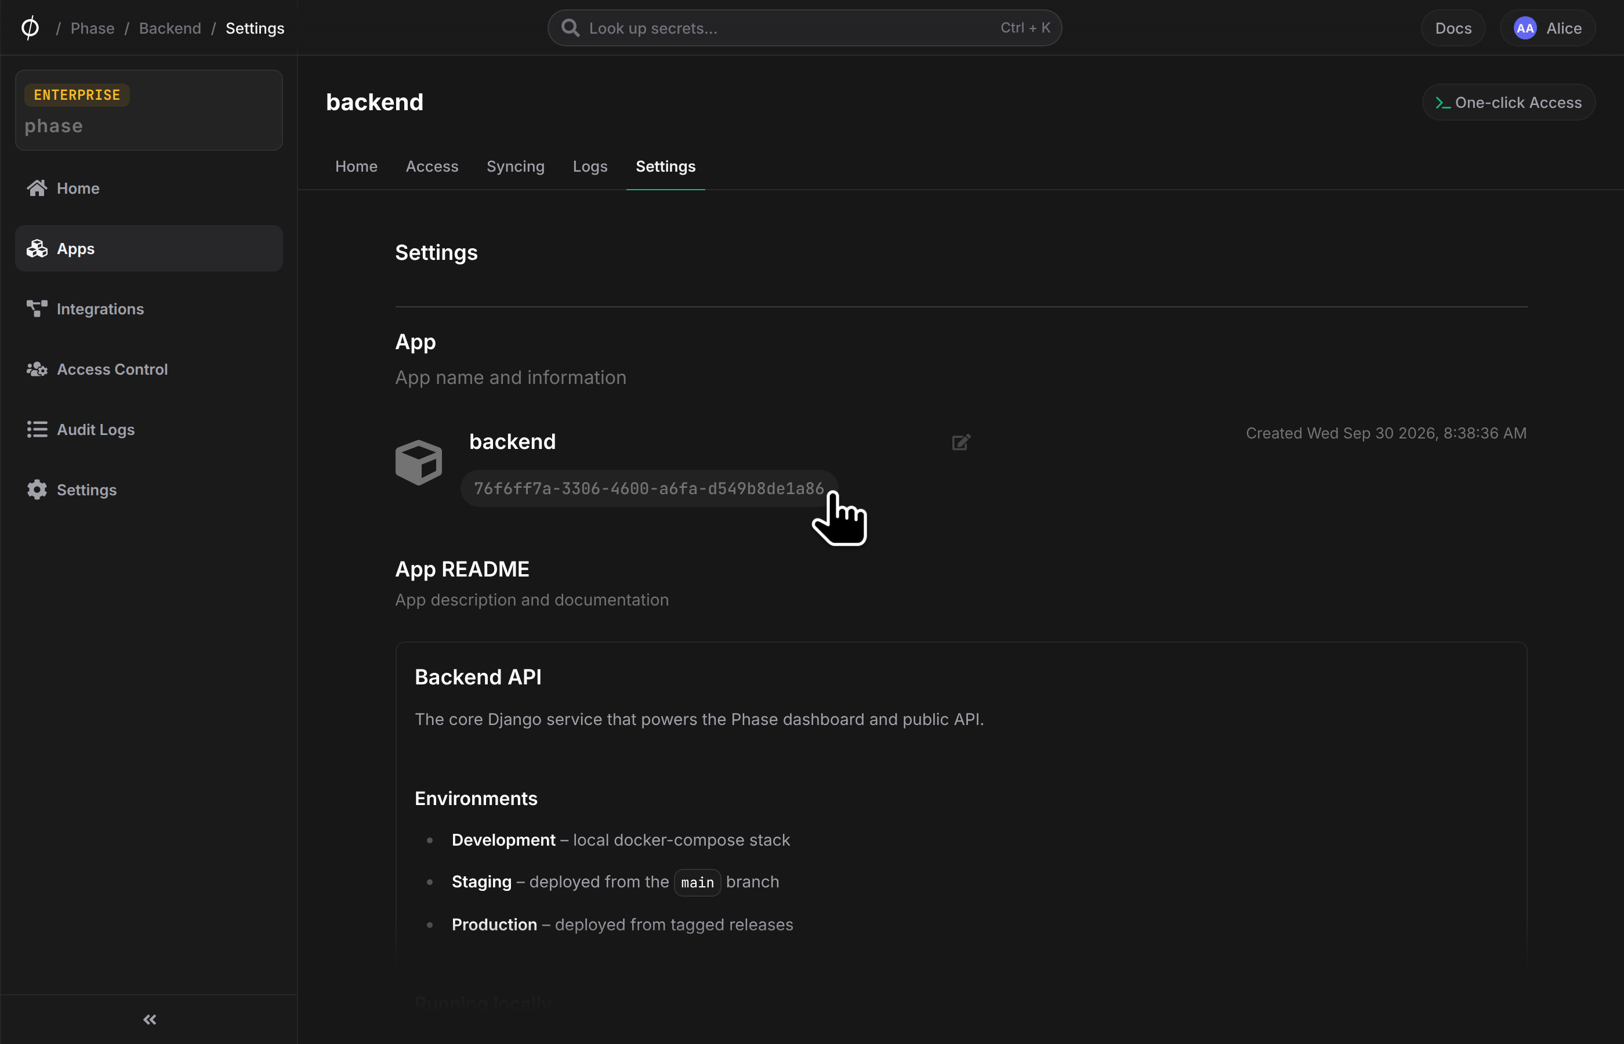Click the backend app cube icon
1624x1044 pixels.
418,462
